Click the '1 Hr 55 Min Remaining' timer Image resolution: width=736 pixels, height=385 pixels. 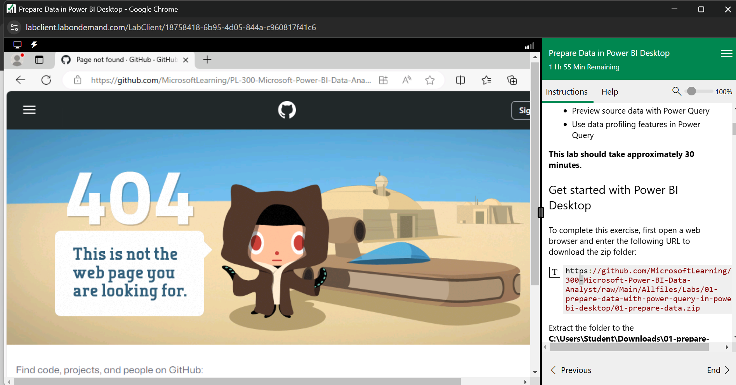[x=584, y=67]
